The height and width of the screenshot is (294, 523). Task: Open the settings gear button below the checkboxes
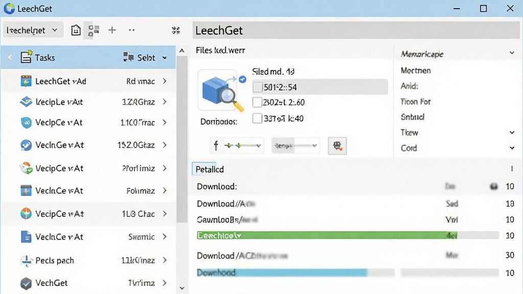[337, 145]
